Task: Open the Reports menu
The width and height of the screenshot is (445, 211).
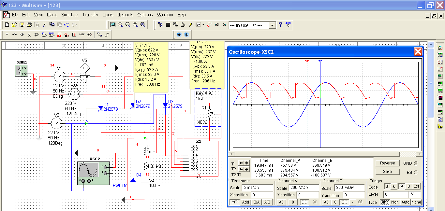Action: pos(125,15)
